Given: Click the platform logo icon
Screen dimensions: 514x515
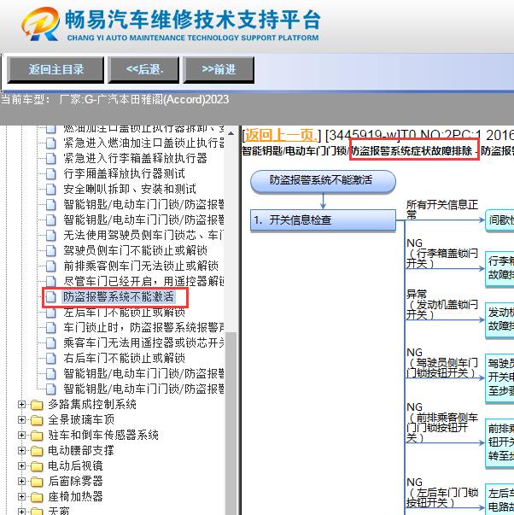Looking at the screenshot, I should tap(40, 24).
